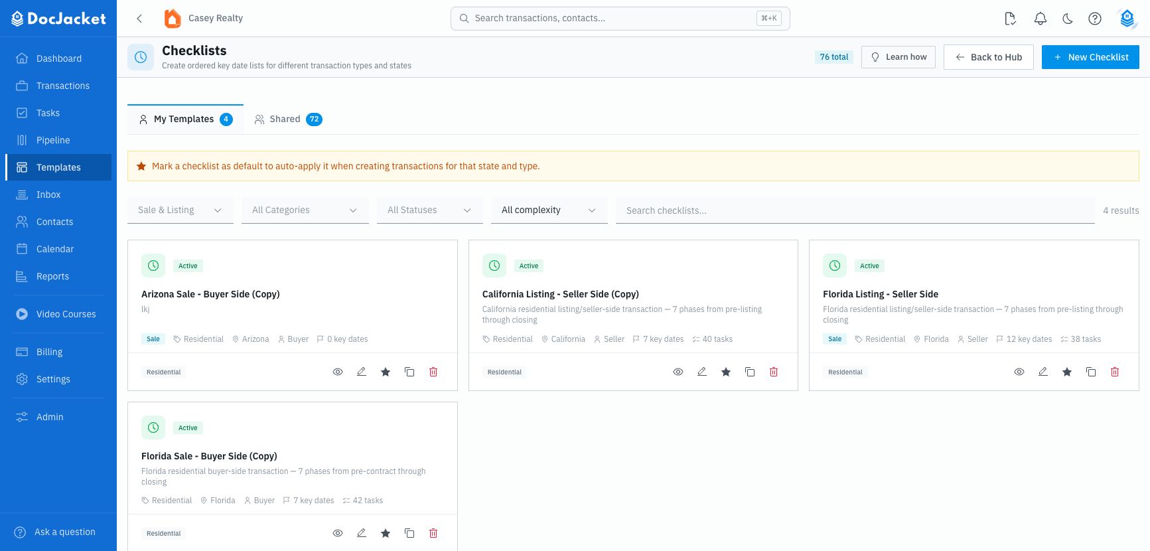Viewport: 1150px width, 551px height.
Task: Click the back chevron beside Casey Realty
Action: pyautogui.click(x=139, y=19)
